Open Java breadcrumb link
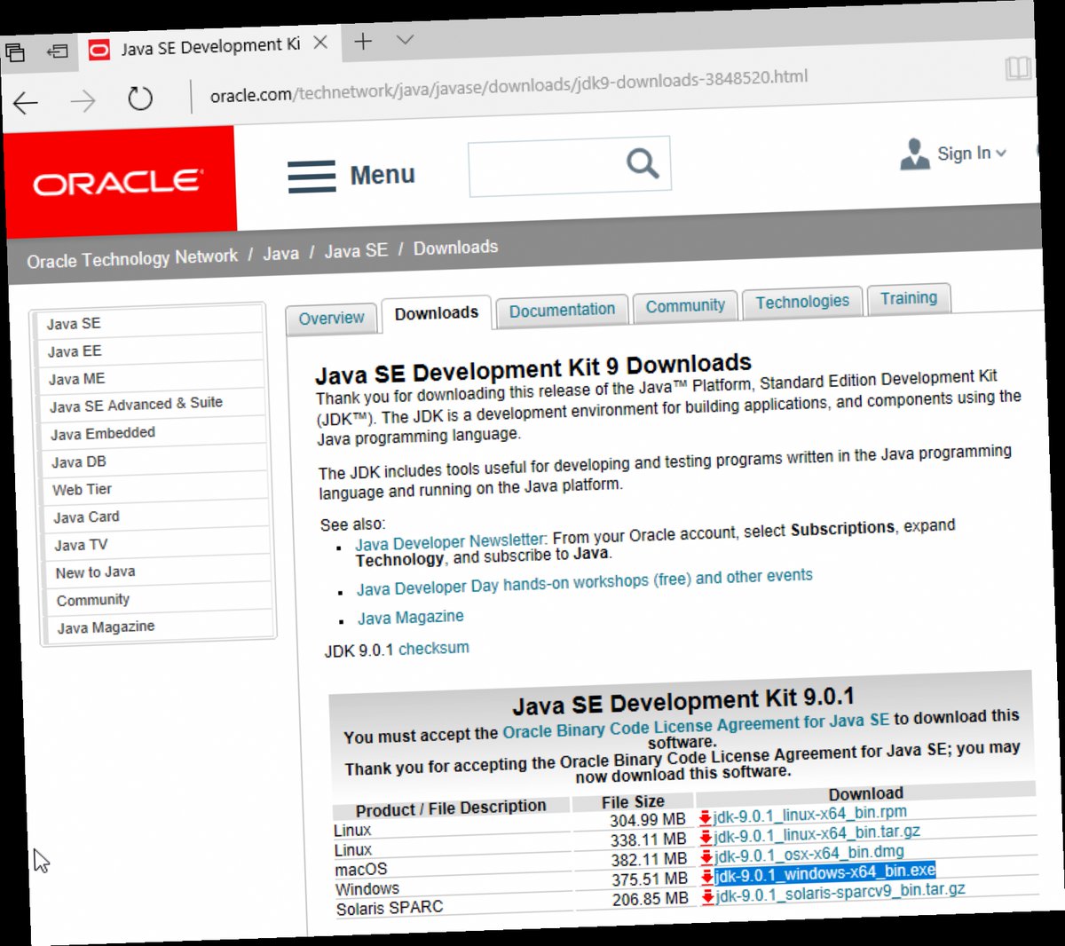This screenshot has width=1065, height=946. tap(280, 254)
